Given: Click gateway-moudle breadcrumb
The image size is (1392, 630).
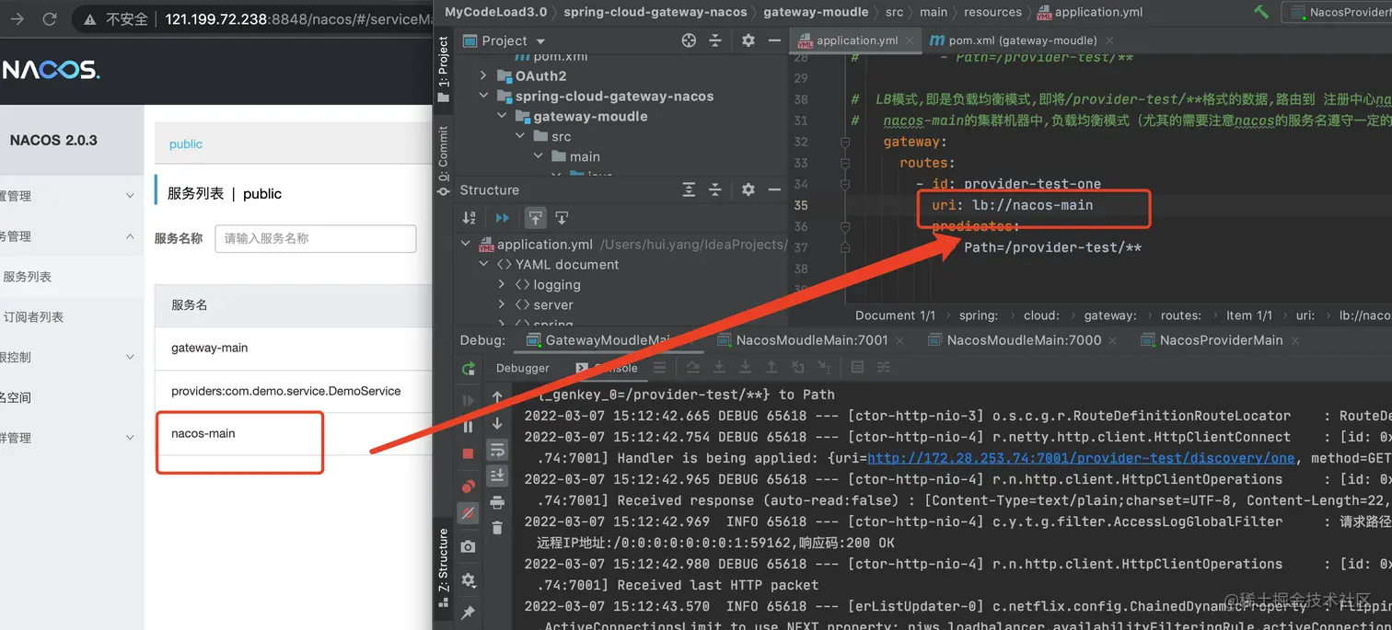Looking at the screenshot, I should (x=816, y=12).
